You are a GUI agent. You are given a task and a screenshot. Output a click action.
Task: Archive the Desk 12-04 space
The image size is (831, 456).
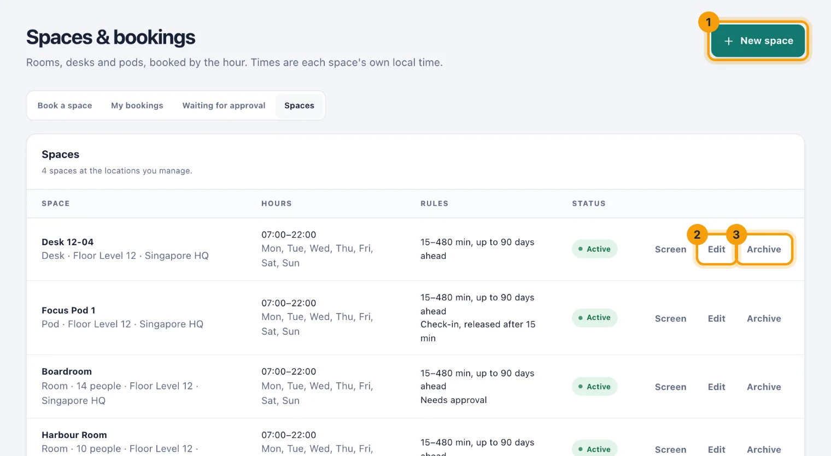pyautogui.click(x=764, y=250)
